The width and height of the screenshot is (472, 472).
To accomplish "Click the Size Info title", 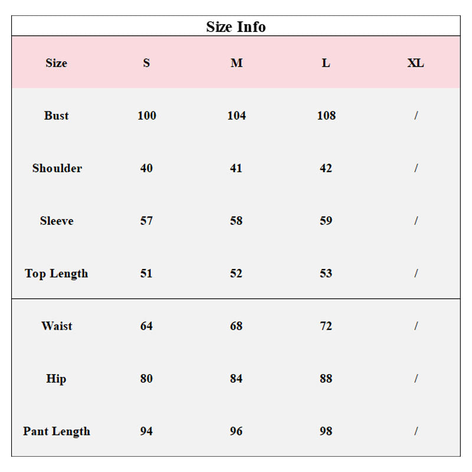I will coord(236,27).
